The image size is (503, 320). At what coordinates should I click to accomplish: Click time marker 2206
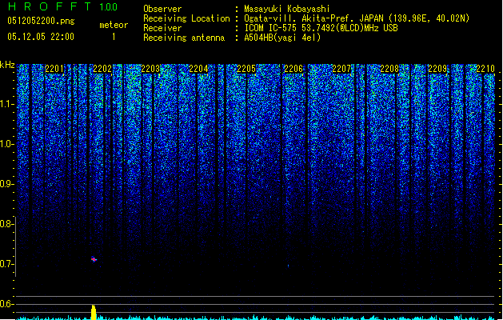coord(293,69)
